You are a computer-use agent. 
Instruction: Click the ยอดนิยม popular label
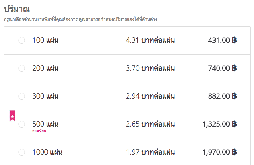click(39, 131)
